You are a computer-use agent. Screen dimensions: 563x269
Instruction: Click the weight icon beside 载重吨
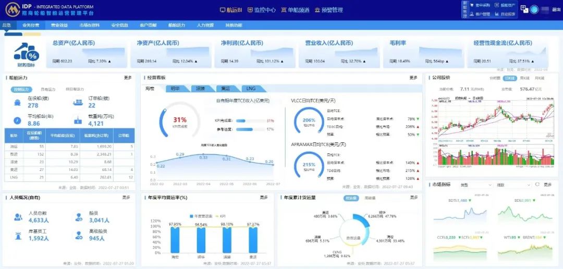[78, 120]
